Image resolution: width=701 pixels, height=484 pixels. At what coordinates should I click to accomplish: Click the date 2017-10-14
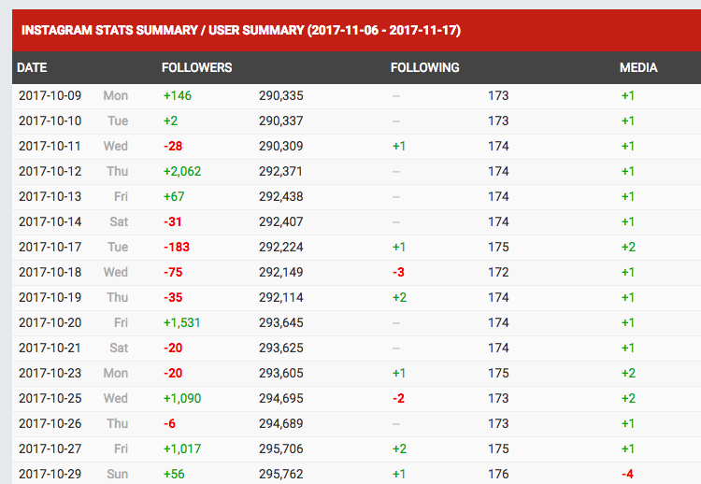(50, 221)
